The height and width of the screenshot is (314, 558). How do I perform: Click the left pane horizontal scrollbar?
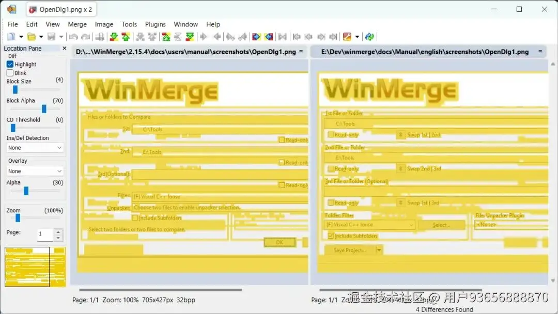161,290
